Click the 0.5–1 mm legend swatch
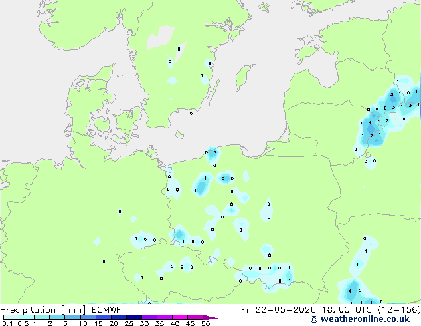 (27, 317)
